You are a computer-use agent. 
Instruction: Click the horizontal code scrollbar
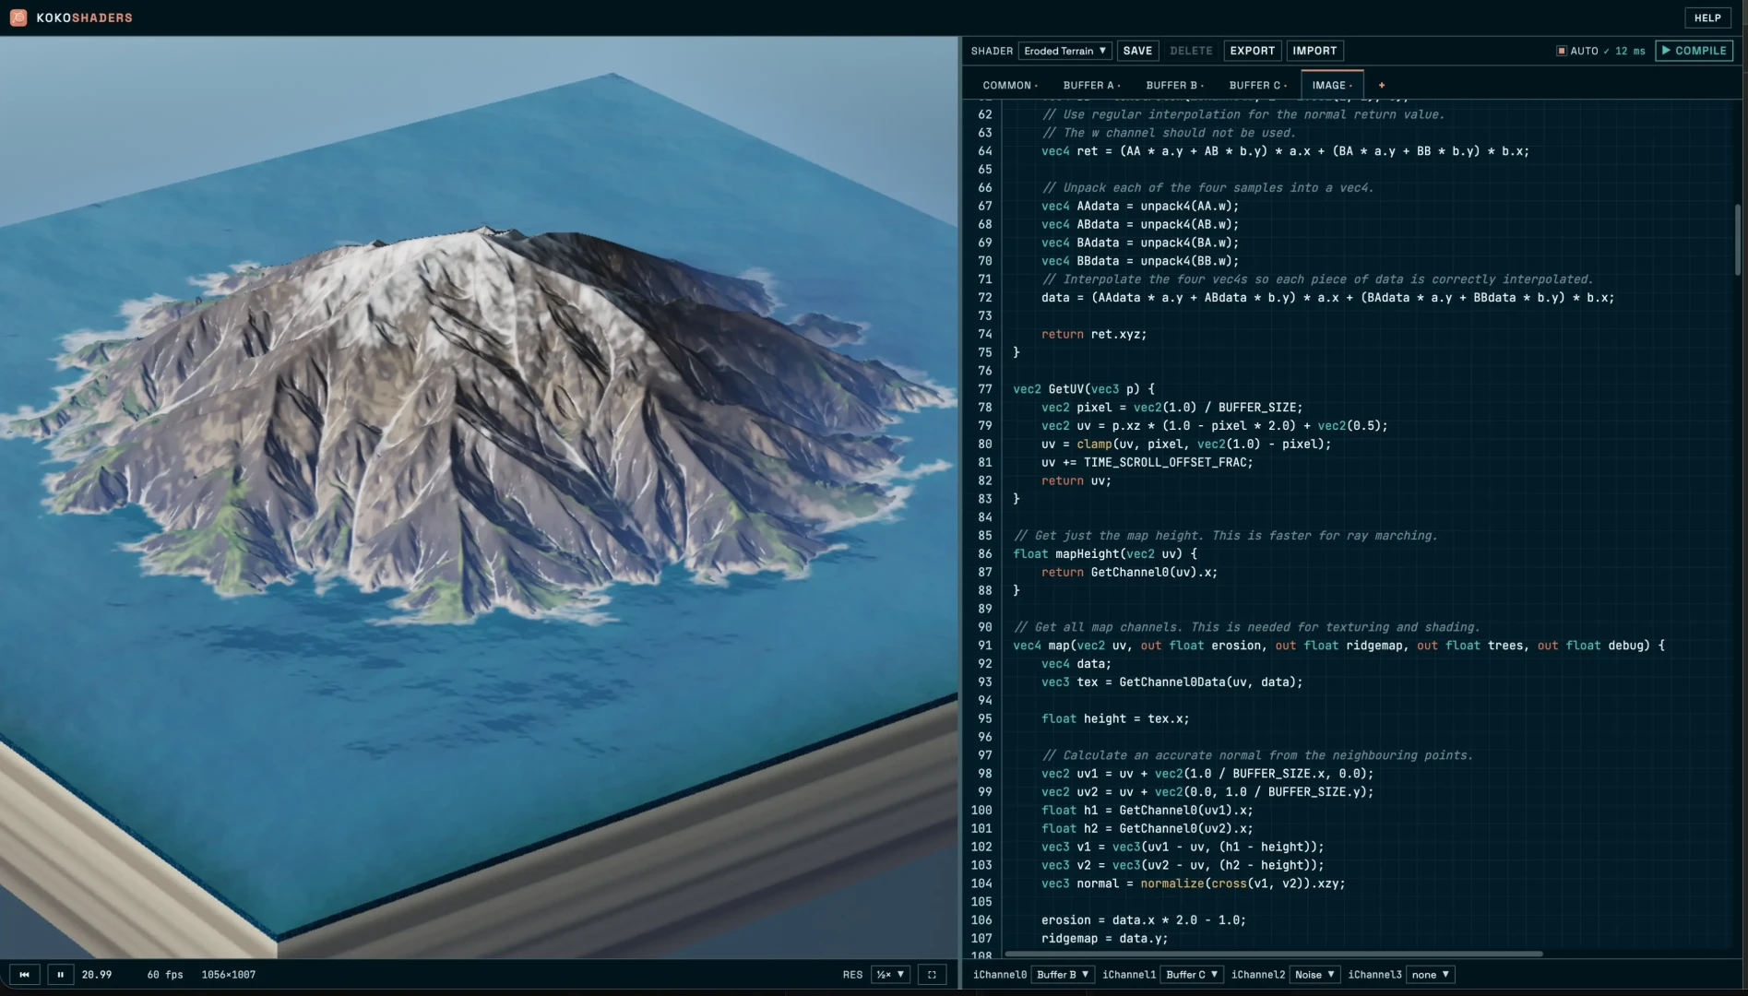coord(1273,954)
